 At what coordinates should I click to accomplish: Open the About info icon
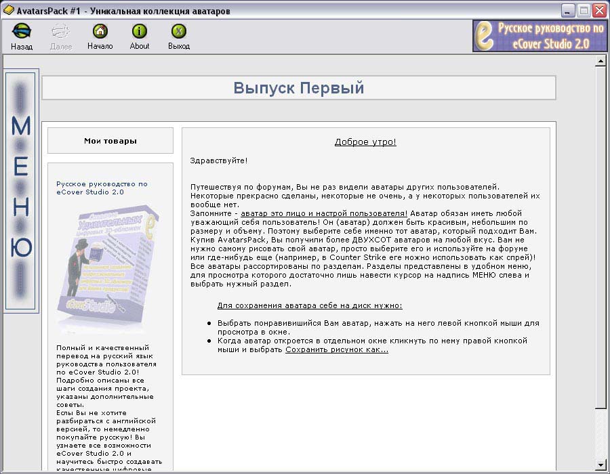[x=139, y=31]
